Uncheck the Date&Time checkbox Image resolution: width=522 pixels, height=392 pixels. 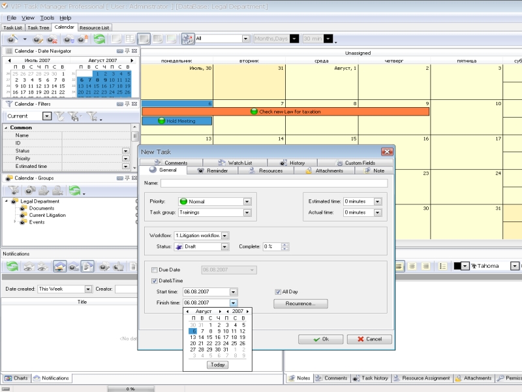click(x=155, y=281)
